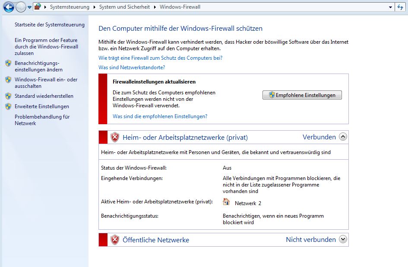Click Aktive Heim- oder Arbeitsplatznetzwerke (privat) label
This screenshot has height=267, width=408.
[x=157, y=202]
